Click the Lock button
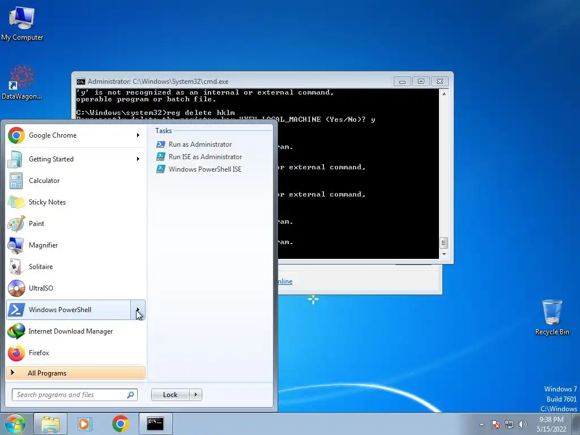The width and height of the screenshot is (580, 435). (x=170, y=395)
